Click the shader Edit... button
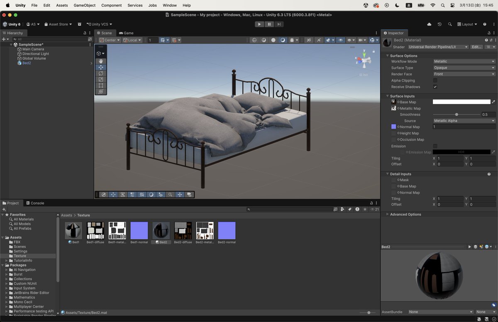This screenshot has width=498, height=322. 476,47
